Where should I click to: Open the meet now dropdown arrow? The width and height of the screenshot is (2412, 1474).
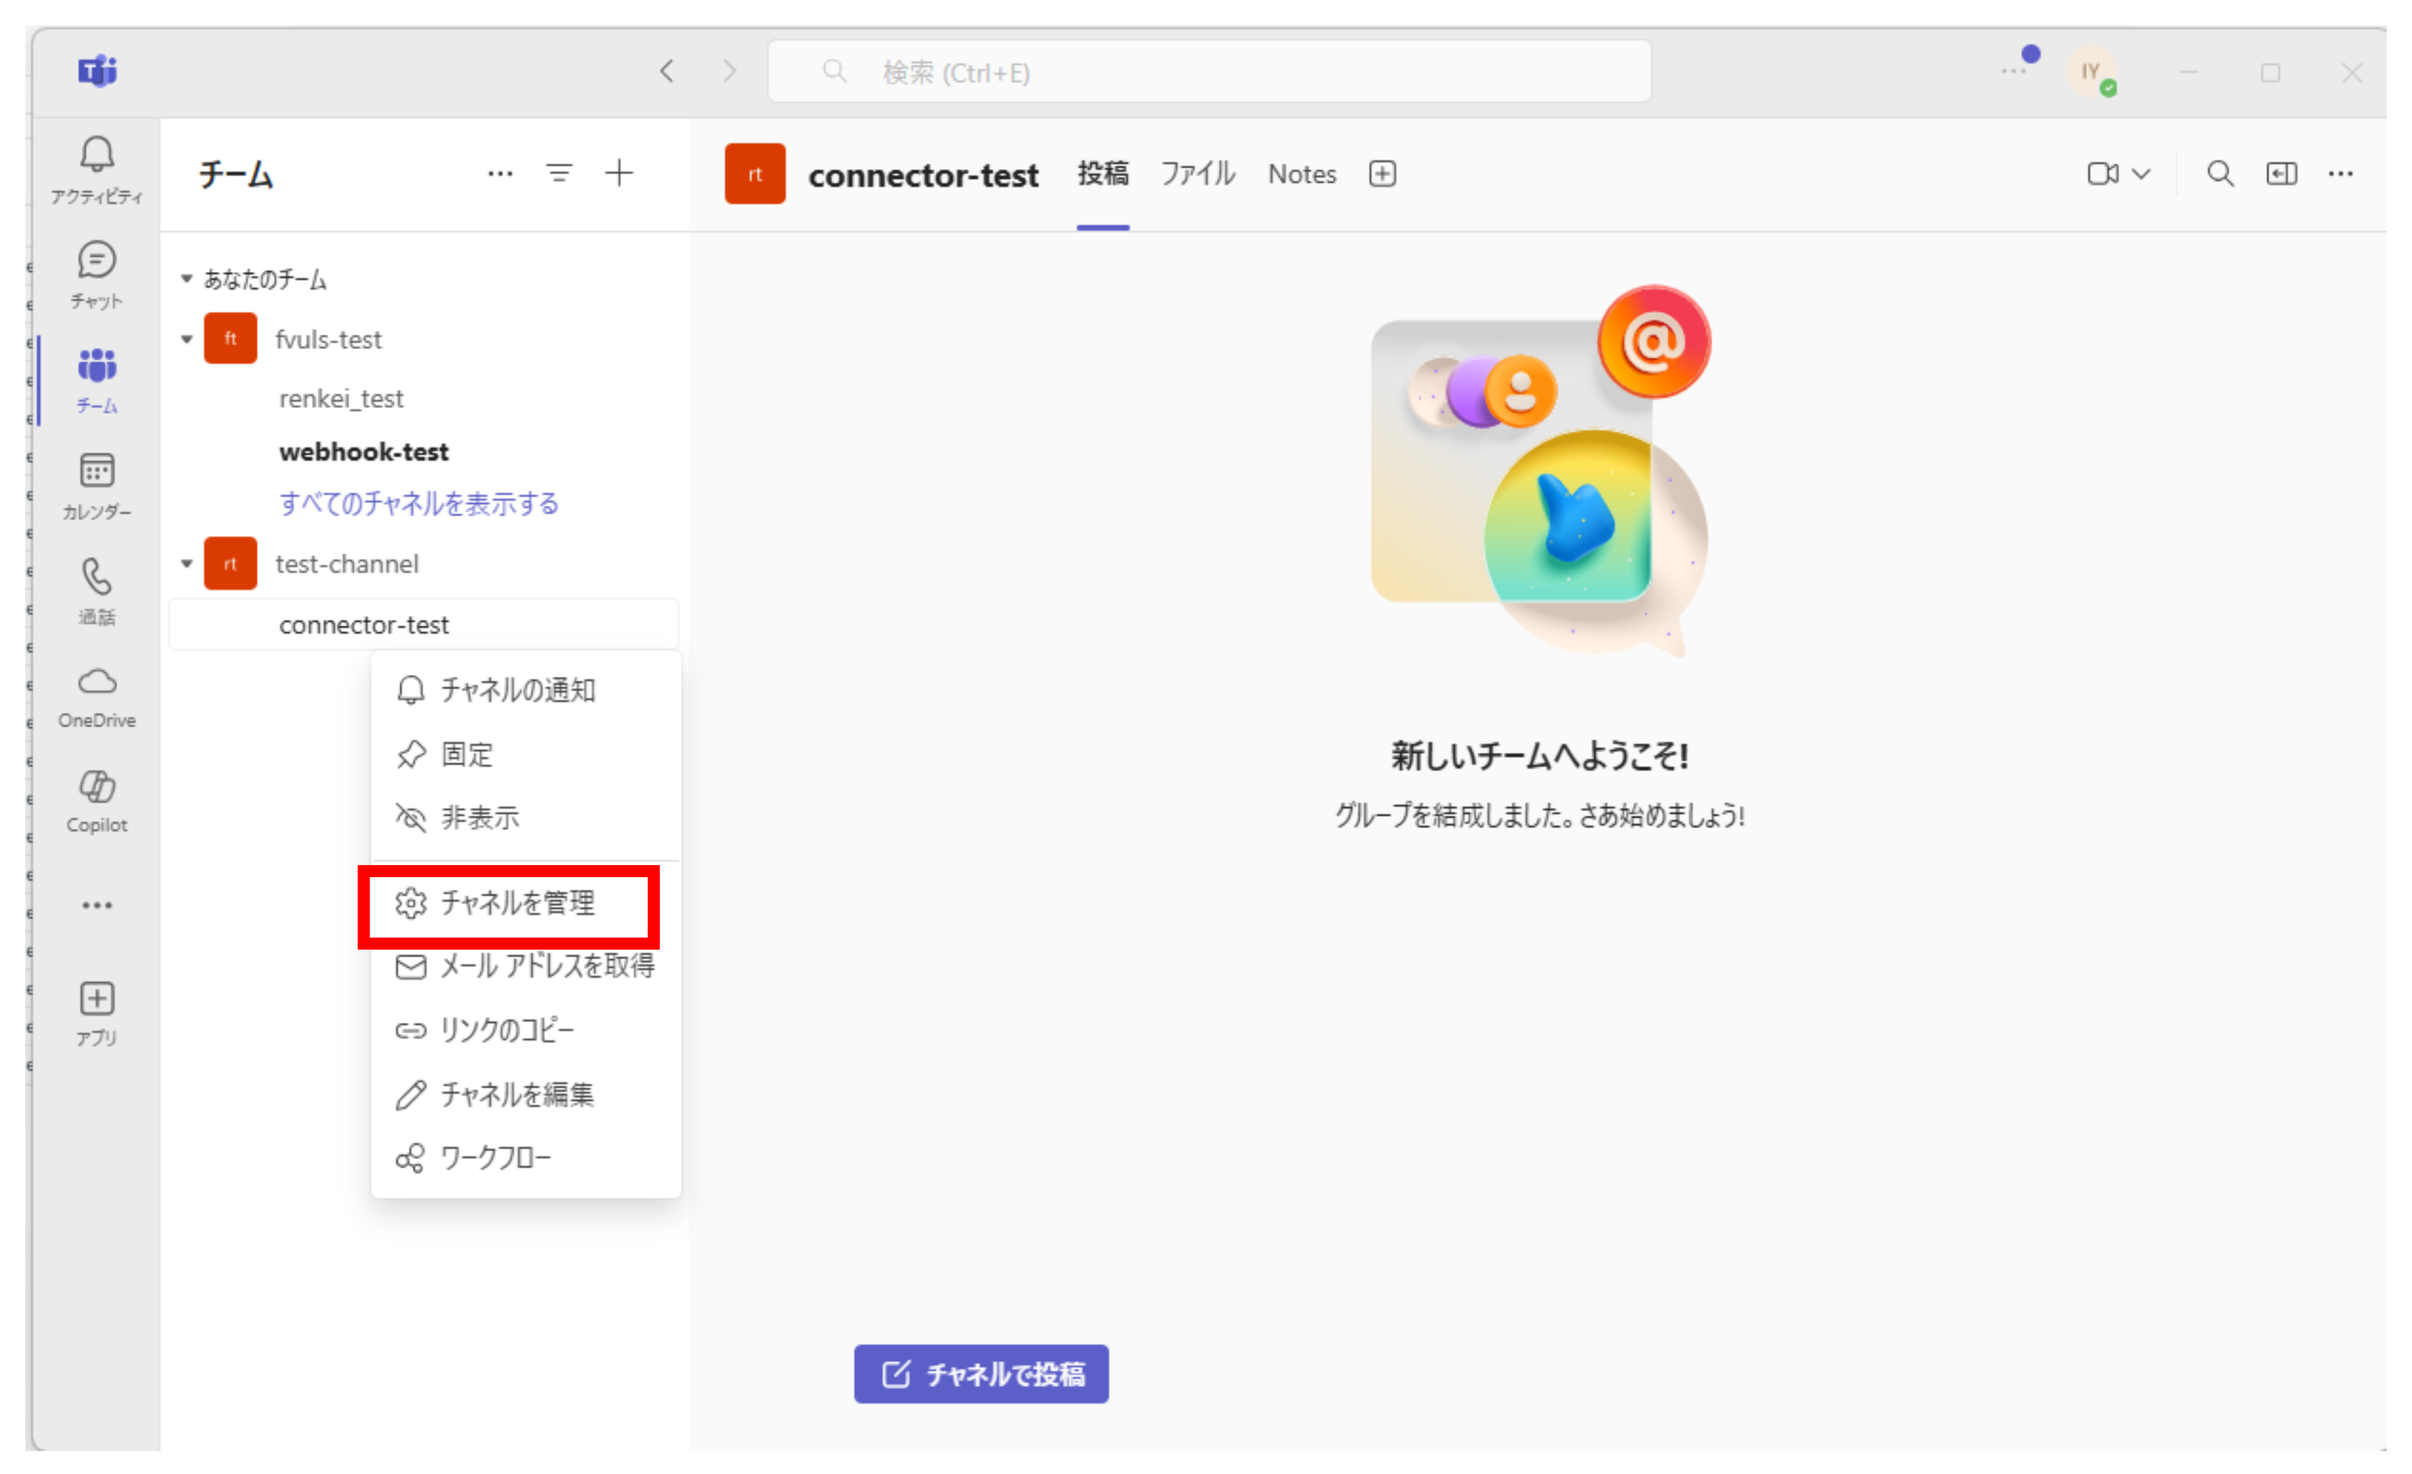coord(2141,173)
